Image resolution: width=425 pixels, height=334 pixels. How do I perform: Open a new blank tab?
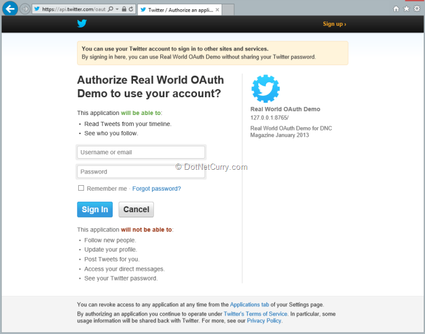pyautogui.click(x=228, y=10)
